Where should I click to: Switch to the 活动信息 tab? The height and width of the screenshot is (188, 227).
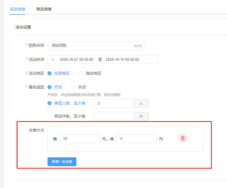[17, 9]
